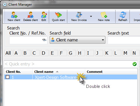Viewport: 140px width, 106px height.
Task: Filter clients by letter M
Action: 126,53
